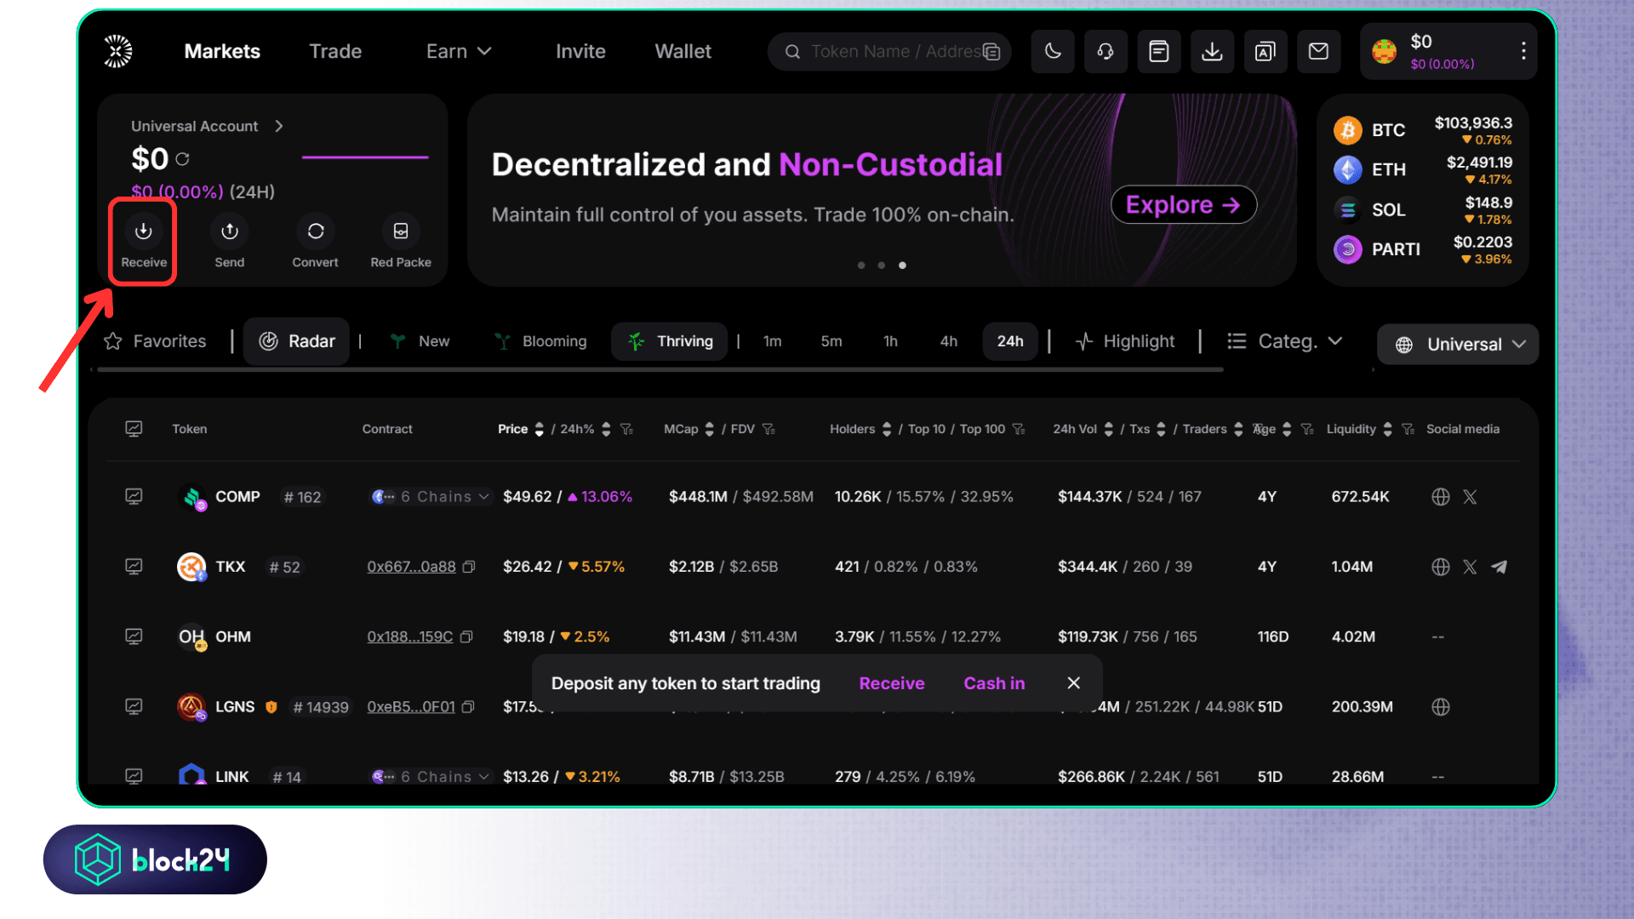Open the news document icon in header
The height and width of the screenshot is (919, 1634).
click(1158, 51)
